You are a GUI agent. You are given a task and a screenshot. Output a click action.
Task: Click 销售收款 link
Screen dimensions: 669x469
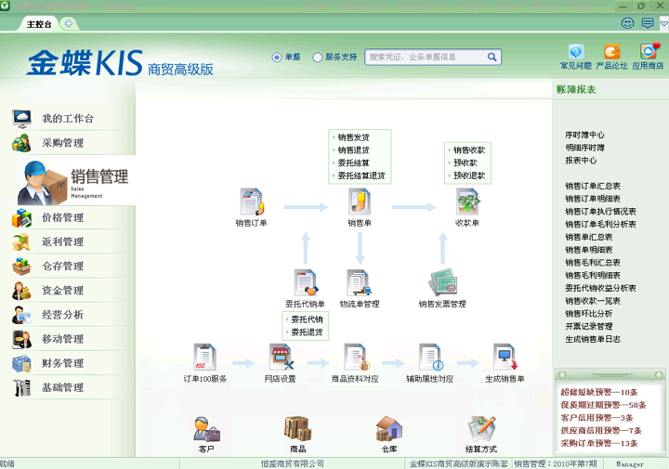[469, 150]
